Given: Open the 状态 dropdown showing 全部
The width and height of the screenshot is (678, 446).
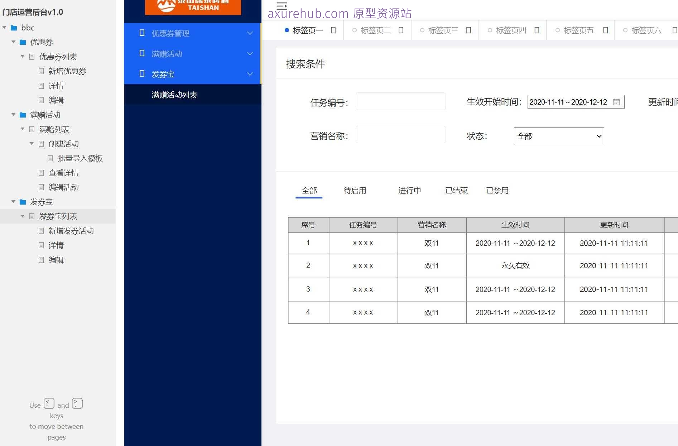Looking at the screenshot, I should pyautogui.click(x=558, y=136).
